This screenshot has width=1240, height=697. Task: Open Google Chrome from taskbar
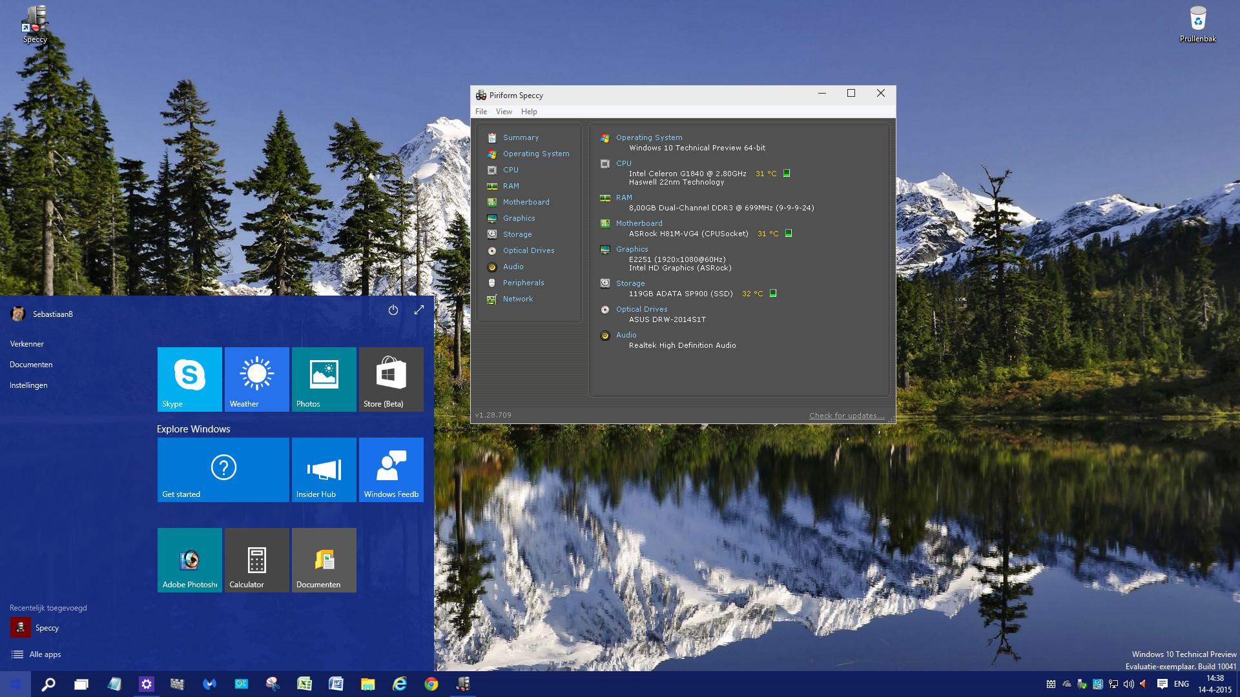point(431,684)
